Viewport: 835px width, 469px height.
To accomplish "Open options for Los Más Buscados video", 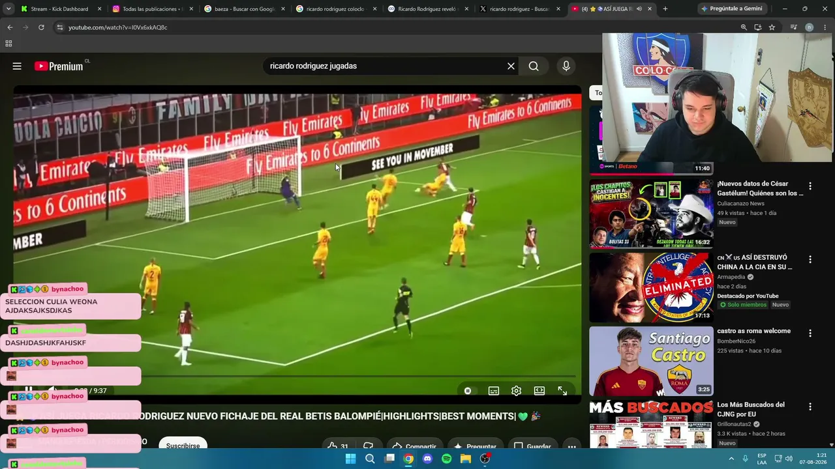I will click(810, 406).
